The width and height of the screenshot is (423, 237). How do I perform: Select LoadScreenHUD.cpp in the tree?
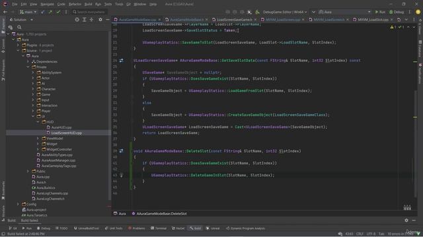click(66, 133)
